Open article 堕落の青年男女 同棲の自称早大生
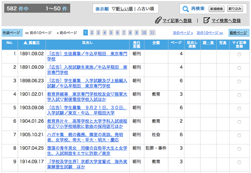 pos(87,150)
